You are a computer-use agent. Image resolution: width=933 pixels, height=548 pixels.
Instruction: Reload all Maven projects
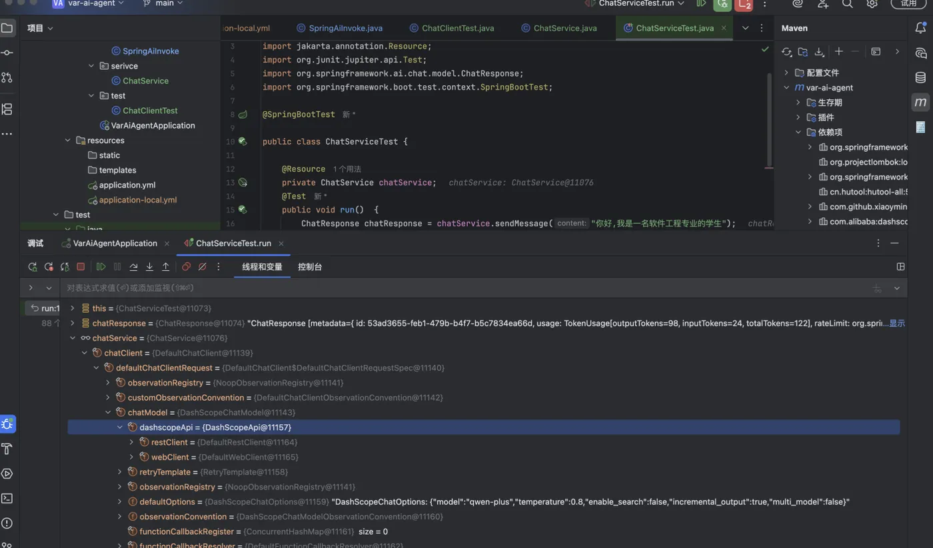point(786,51)
